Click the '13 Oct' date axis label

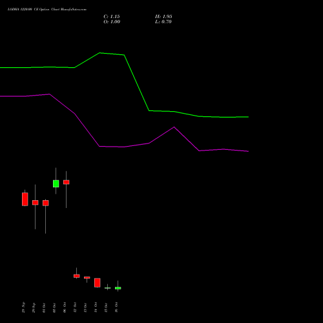(85, 307)
